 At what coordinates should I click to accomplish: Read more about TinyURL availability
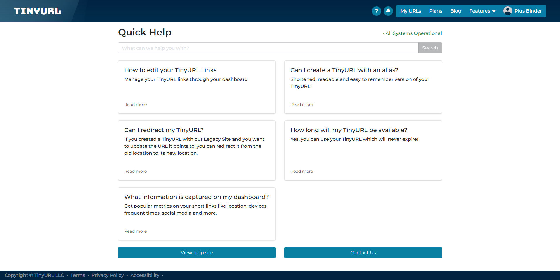(x=302, y=171)
